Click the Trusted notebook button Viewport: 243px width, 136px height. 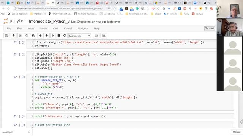coord(210,29)
